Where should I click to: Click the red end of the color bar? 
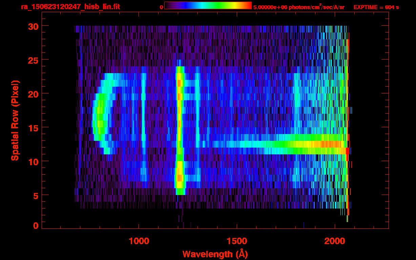click(x=247, y=5)
